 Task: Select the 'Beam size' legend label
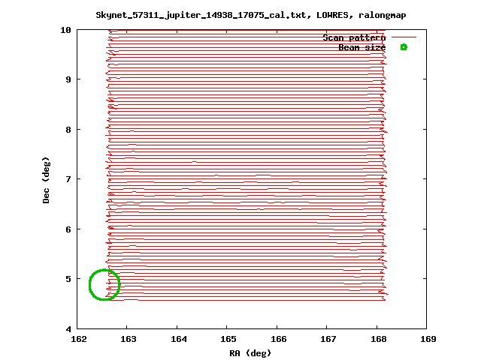coord(362,47)
